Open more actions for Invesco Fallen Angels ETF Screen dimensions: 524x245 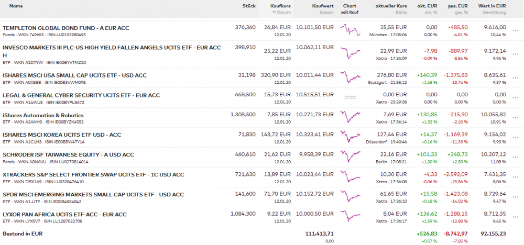(x=516, y=50)
